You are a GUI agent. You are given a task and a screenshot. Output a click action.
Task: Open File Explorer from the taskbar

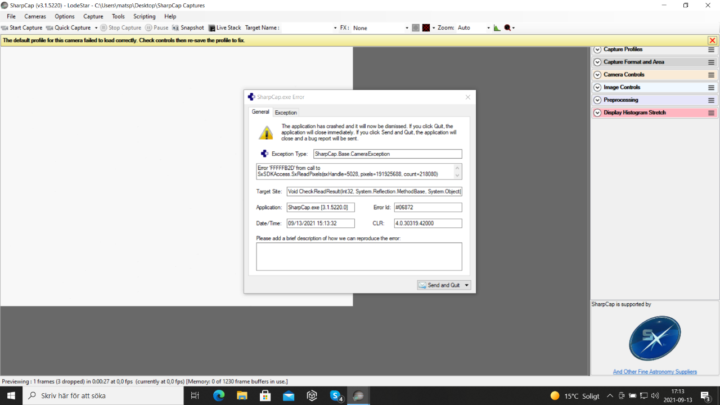242,395
